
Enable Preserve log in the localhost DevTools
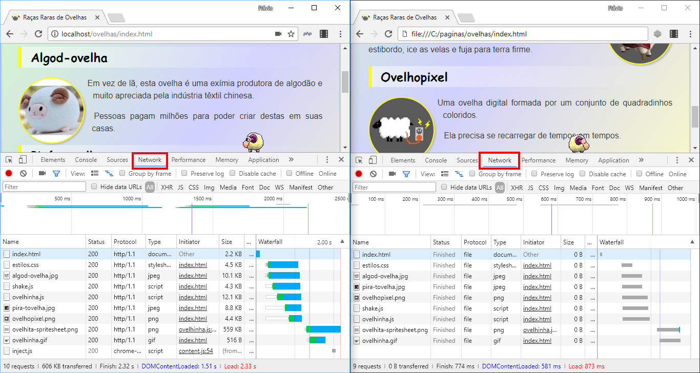185,174
